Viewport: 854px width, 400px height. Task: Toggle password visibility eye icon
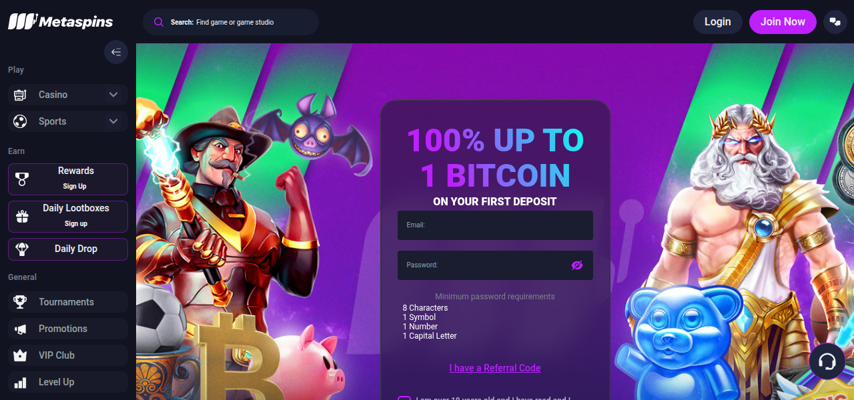pos(577,265)
